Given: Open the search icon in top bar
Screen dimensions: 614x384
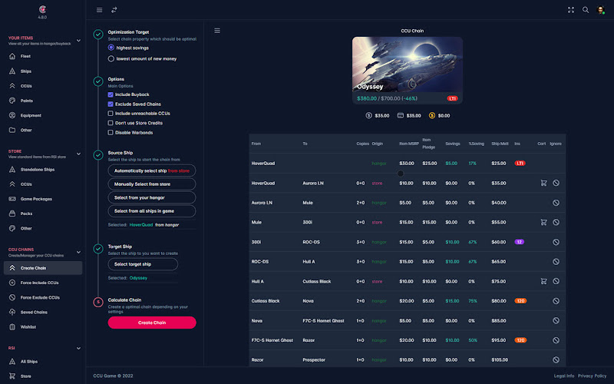Looking at the screenshot, I should tap(586, 10).
